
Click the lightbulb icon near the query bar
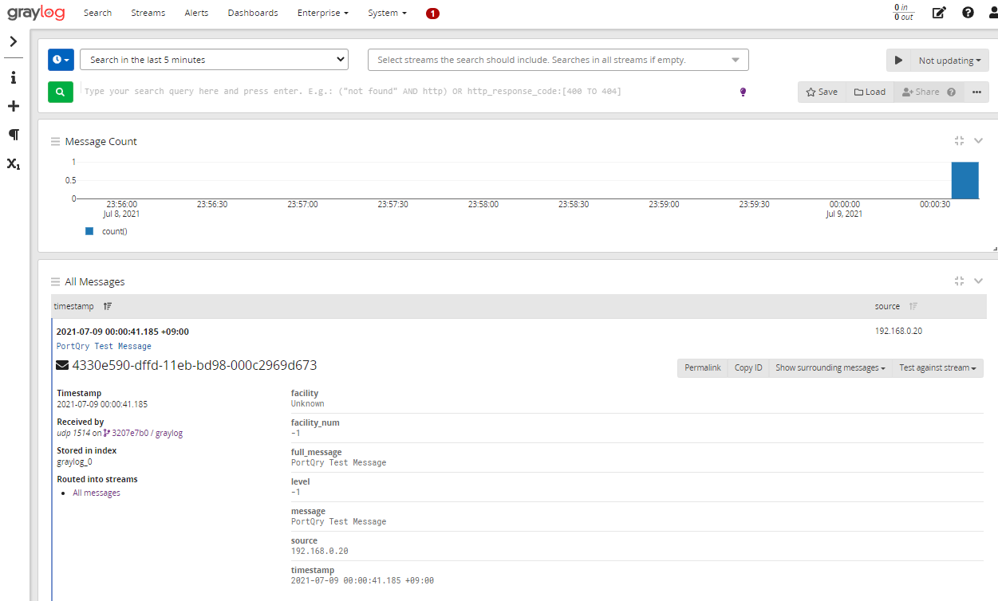pyautogui.click(x=743, y=92)
